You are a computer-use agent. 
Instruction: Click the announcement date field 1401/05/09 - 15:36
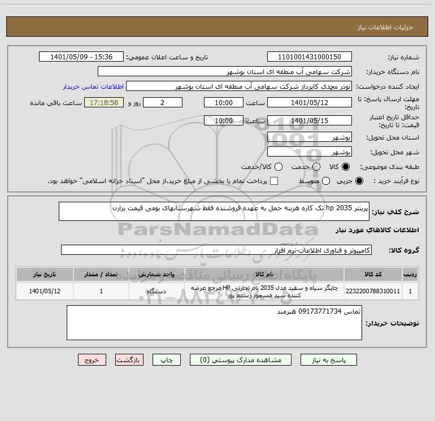point(81,57)
